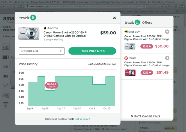Click the Amazon logo icon in product card

tap(45, 28)
